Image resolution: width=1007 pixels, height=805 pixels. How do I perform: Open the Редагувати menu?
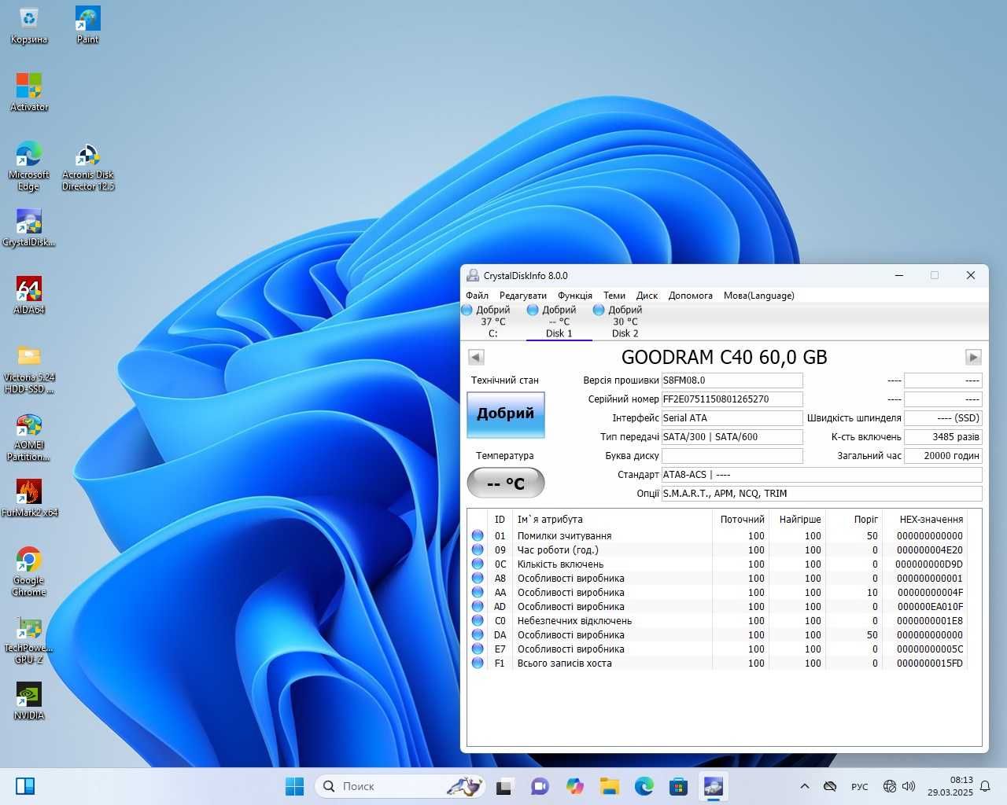[x=523, y=296]
